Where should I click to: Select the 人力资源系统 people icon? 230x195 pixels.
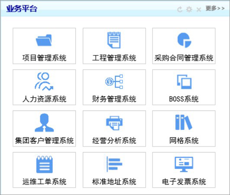pos(44,81)
